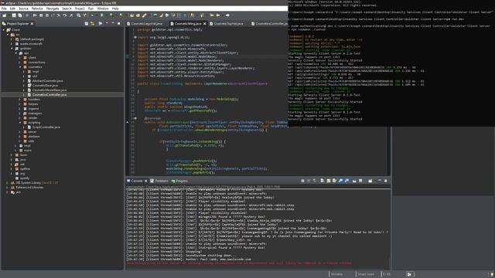Switch to the Problems tab

click(x=159, y=181)
